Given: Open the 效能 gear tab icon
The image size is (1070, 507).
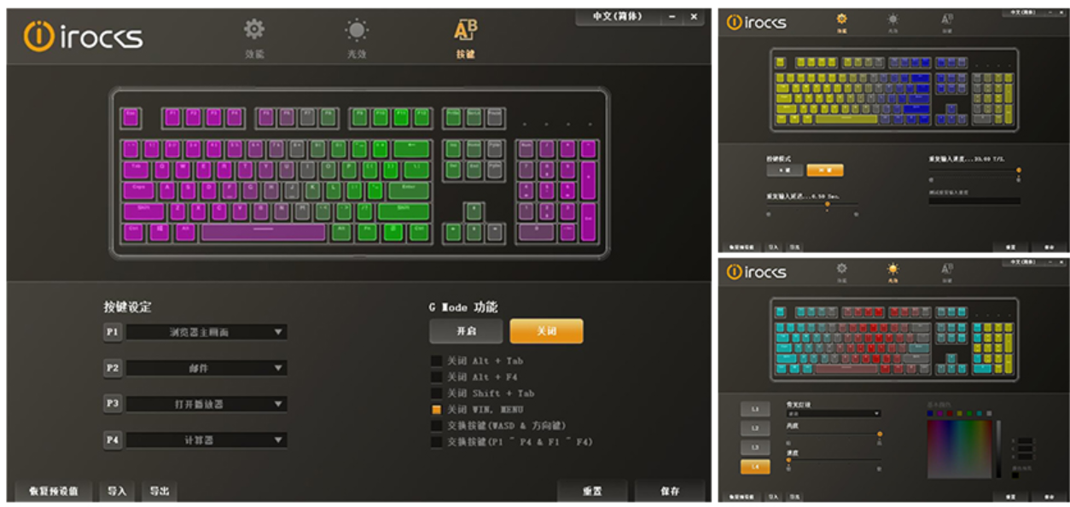Looking at the screenshot, I should pos(254,30).
